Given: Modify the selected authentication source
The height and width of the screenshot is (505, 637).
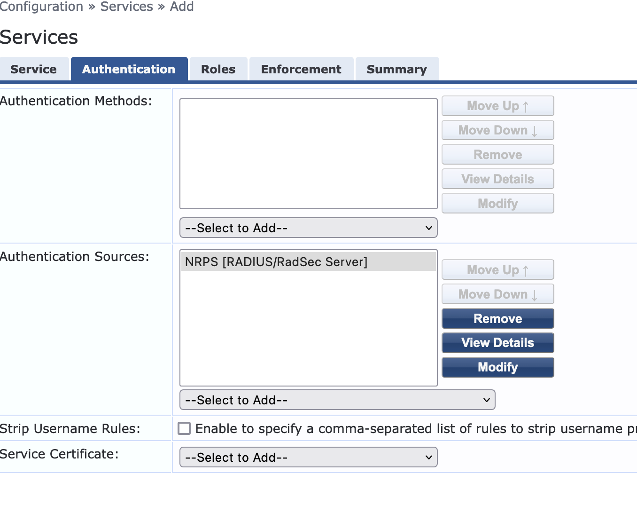Looking at the screenshot, I should pos(497,367).
